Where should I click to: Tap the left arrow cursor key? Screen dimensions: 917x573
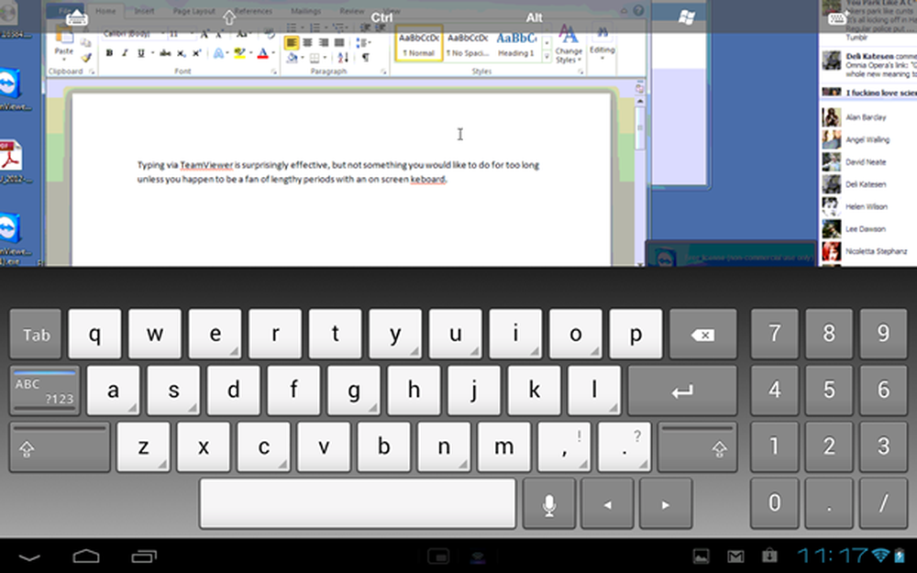[607, 504]
